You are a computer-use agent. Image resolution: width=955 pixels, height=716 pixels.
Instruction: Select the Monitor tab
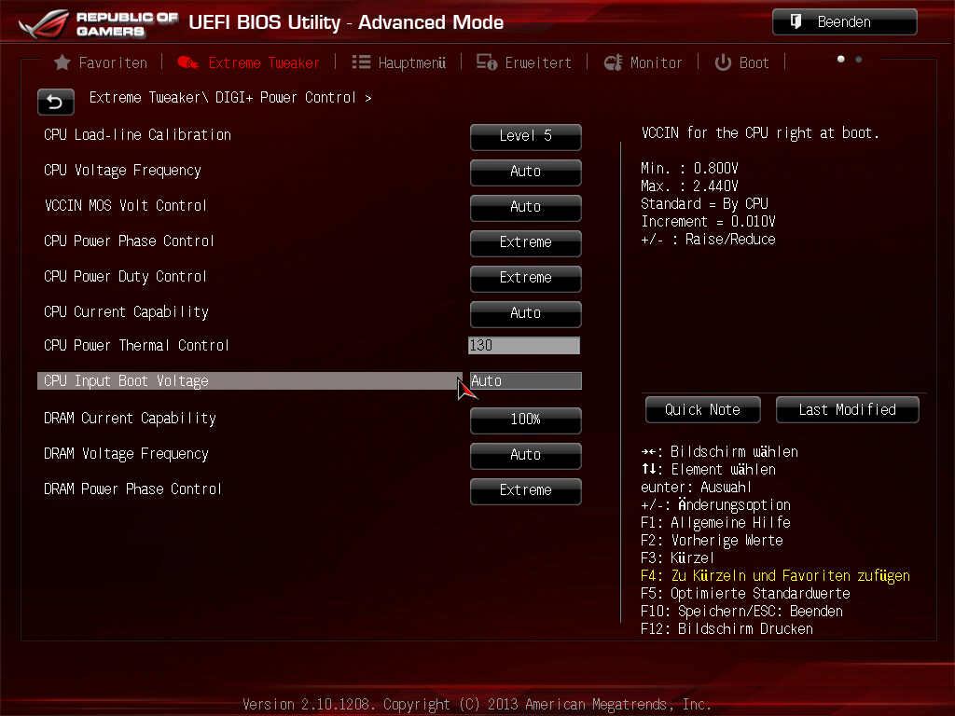[644, 62]
